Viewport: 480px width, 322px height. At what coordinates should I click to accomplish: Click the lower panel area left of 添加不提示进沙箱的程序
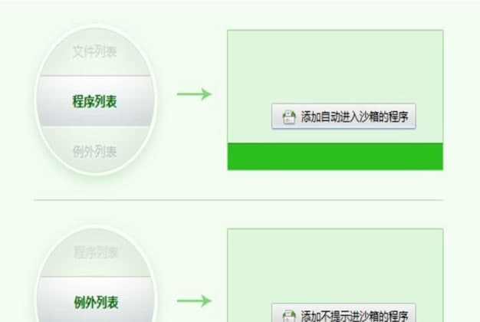(x=249, y=314)
